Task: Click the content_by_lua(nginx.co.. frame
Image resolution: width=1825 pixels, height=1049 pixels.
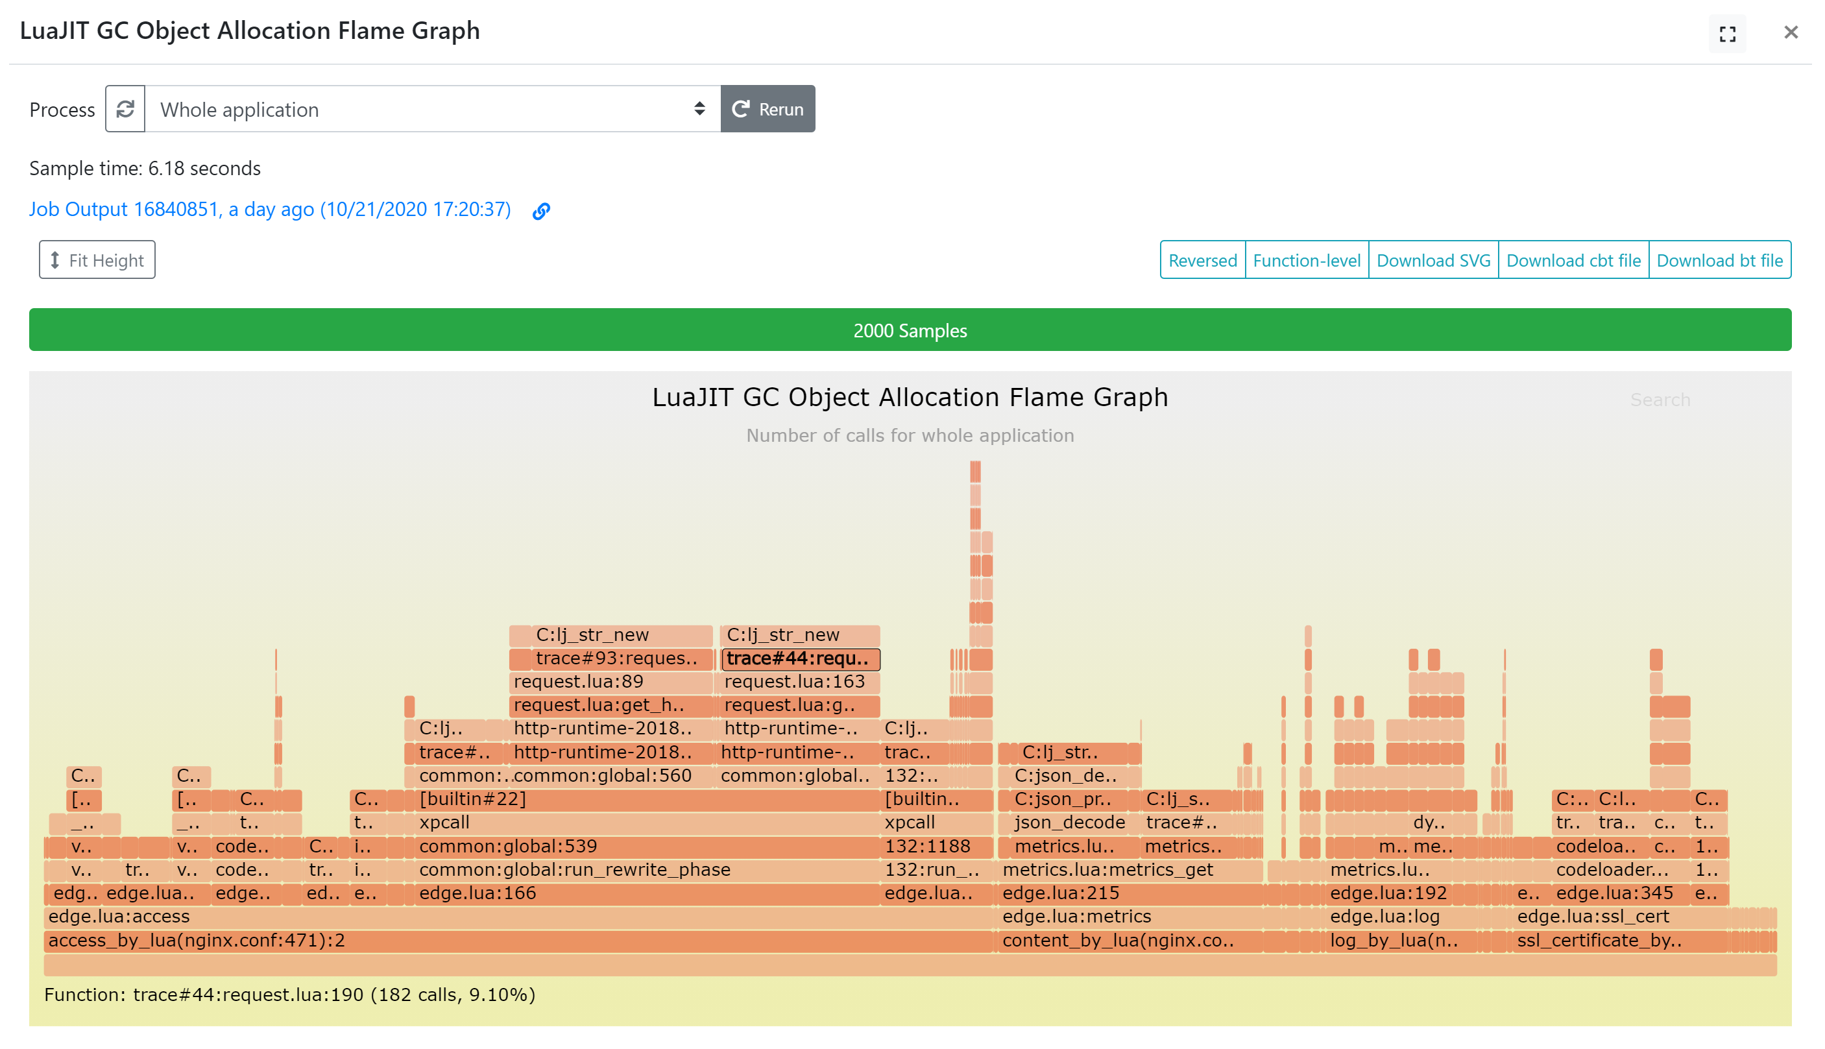Action: pyautogui.click(x=1130, y=941)
